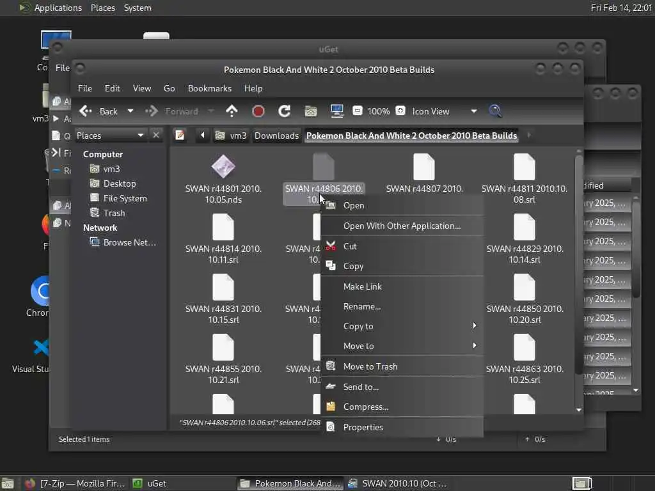The image size is (655, 491).
Task: Click the Zoom in icon after 100%
Action: click(400, 111)
